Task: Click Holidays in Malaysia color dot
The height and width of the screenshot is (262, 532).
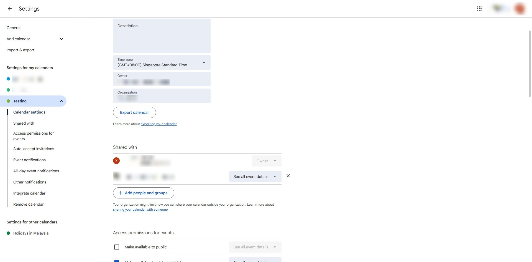Action: point(8,233)
